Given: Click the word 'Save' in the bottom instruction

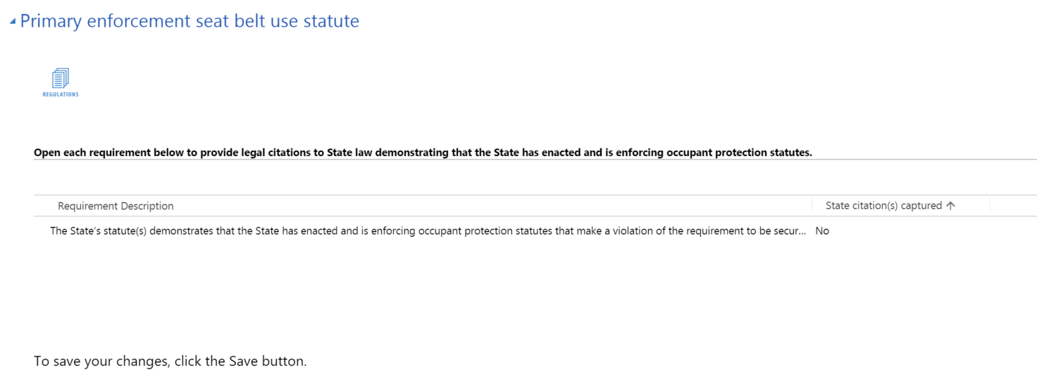Looking at the screenshot, I should [x=244, y=361].
